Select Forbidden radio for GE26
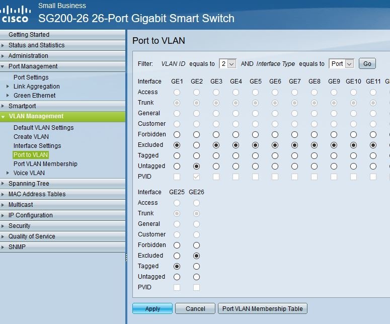Screen dimensions: 390x324 (196, 245)
